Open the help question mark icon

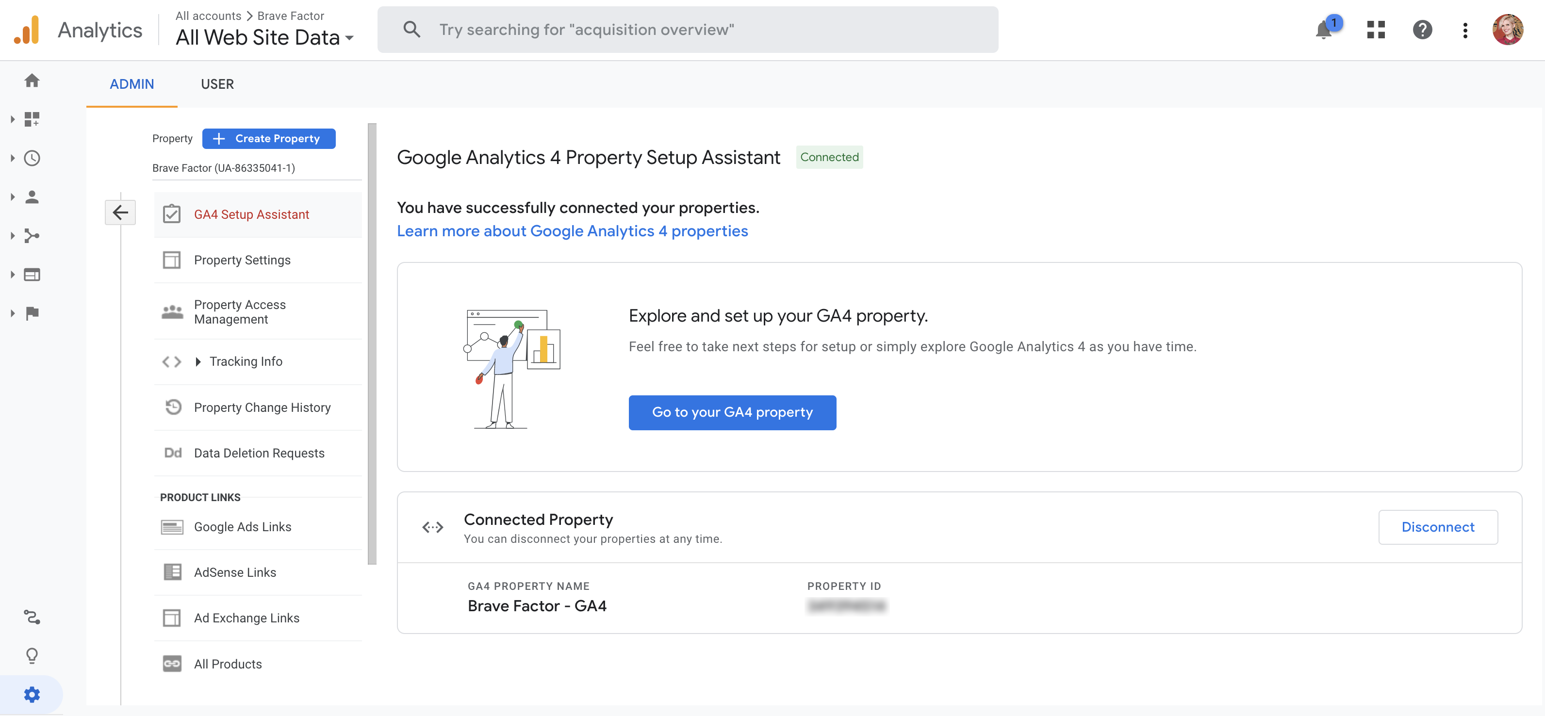1422,30
